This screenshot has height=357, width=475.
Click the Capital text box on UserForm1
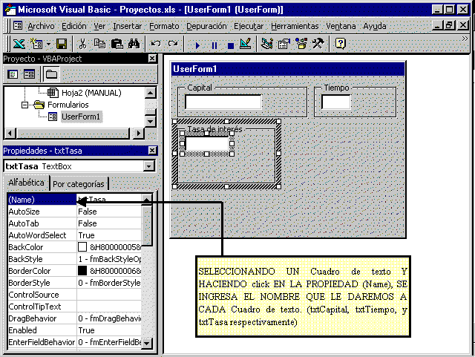223,102
